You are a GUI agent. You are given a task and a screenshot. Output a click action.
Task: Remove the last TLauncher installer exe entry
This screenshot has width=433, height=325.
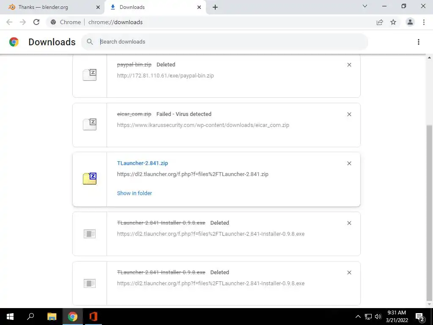[349, 273]
